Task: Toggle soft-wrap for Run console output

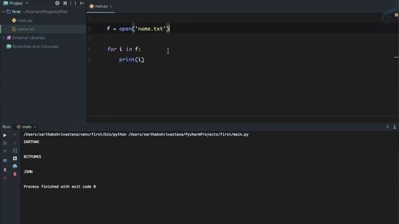Action: click(15, 151)
